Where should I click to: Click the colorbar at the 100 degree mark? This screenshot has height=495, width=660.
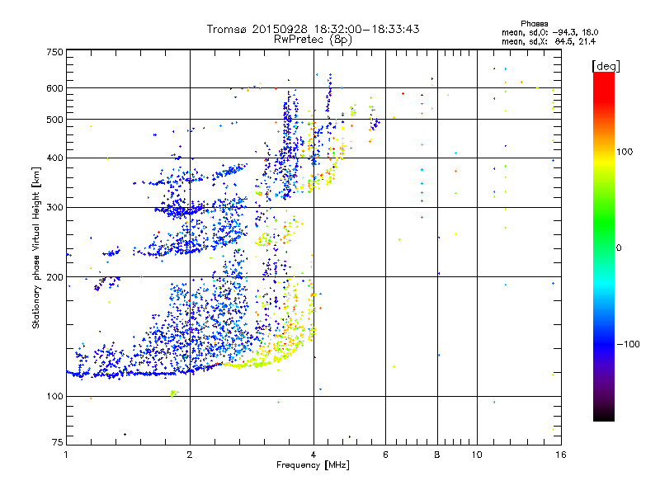tap(604, 152)
